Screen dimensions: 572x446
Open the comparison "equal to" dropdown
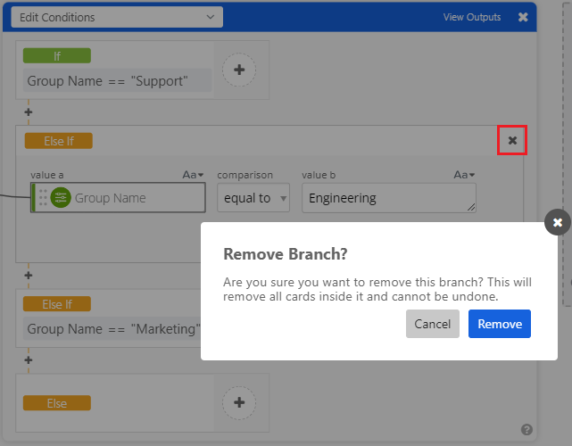(x=253, y=198)
